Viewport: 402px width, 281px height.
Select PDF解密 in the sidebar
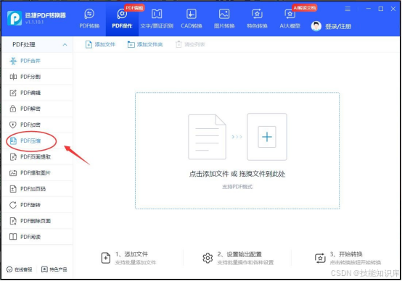tap(37, 109)
